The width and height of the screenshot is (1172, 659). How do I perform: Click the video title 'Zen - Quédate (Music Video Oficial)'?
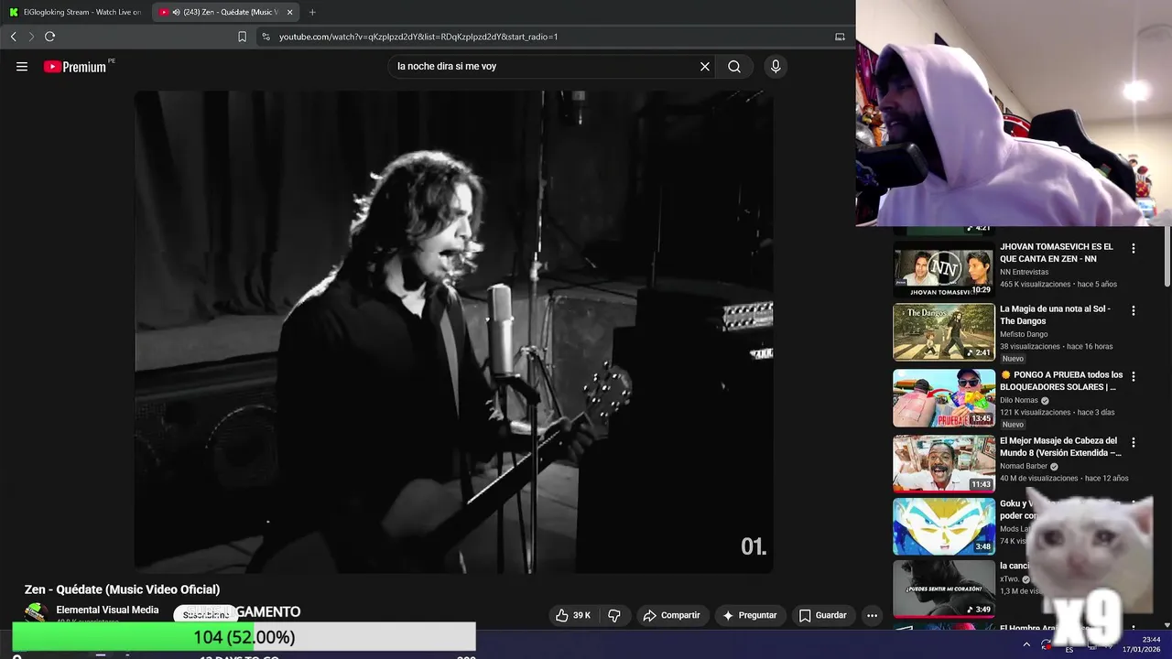tap(122, 589)
